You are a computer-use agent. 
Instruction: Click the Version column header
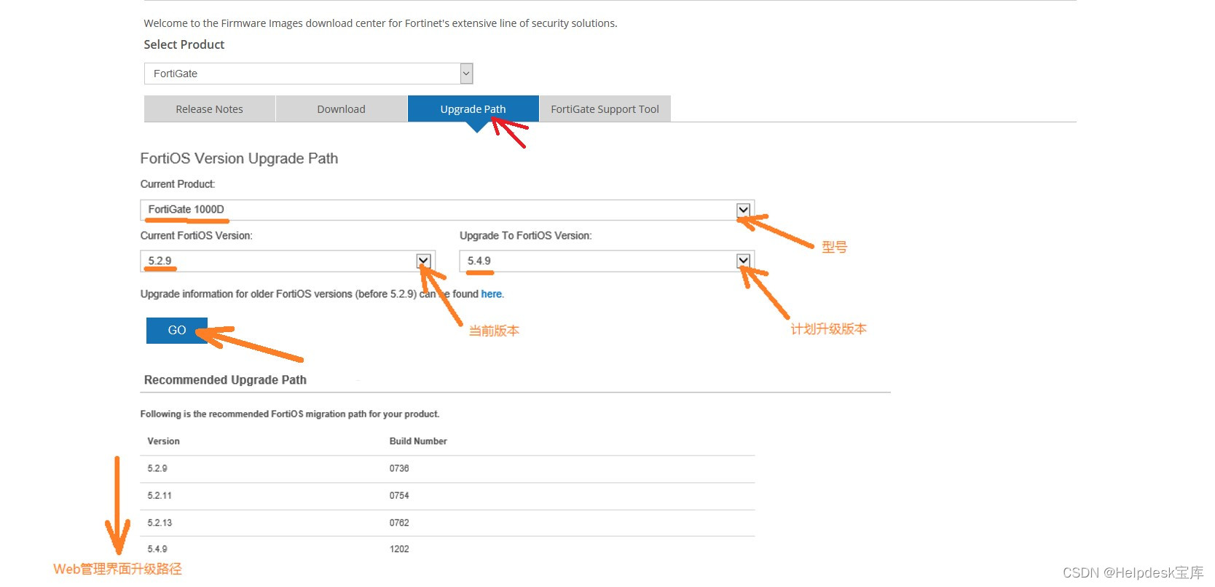(x=163, y=441)
